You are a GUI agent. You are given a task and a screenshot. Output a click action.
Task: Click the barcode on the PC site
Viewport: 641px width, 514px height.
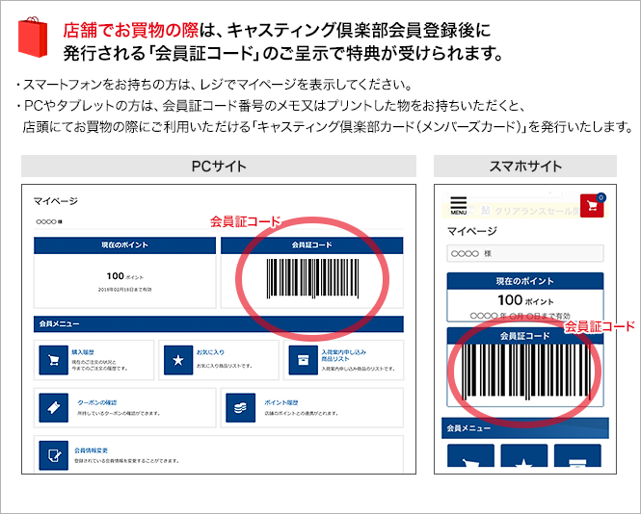[x=312, y=278]
